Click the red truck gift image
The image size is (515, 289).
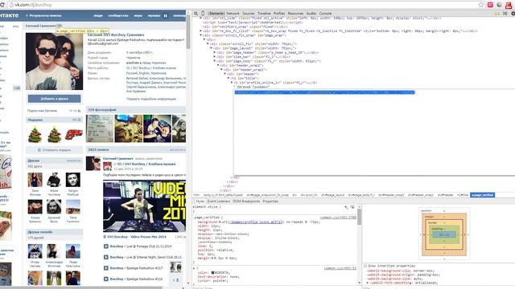point(73,134)
